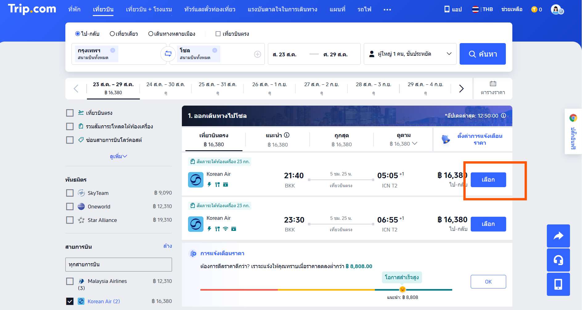Click the airline search input field
Screen dimensions: 582x310
(x=118, y=264)
